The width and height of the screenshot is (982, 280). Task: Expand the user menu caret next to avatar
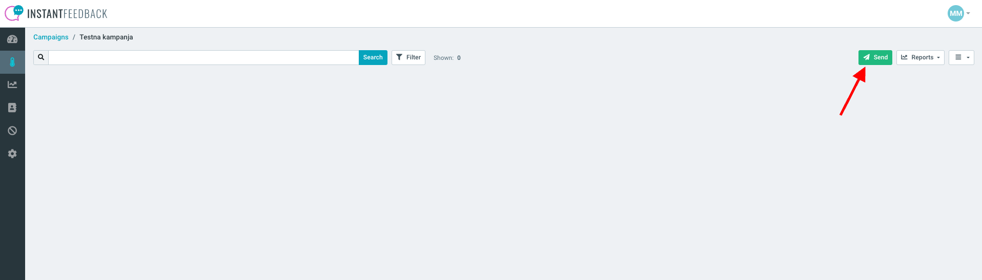(968, 14)
